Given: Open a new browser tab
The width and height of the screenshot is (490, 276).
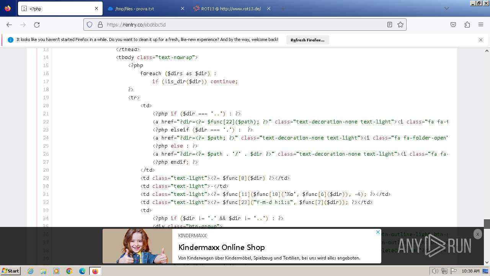Looking at the screenshot, I should 283,8.
